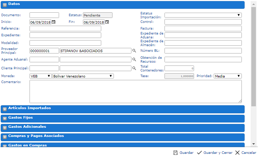Viewport: 258px width, 157px height.
Task: Click the vertical scrollbar down arrow
Action: coord(253,144)
